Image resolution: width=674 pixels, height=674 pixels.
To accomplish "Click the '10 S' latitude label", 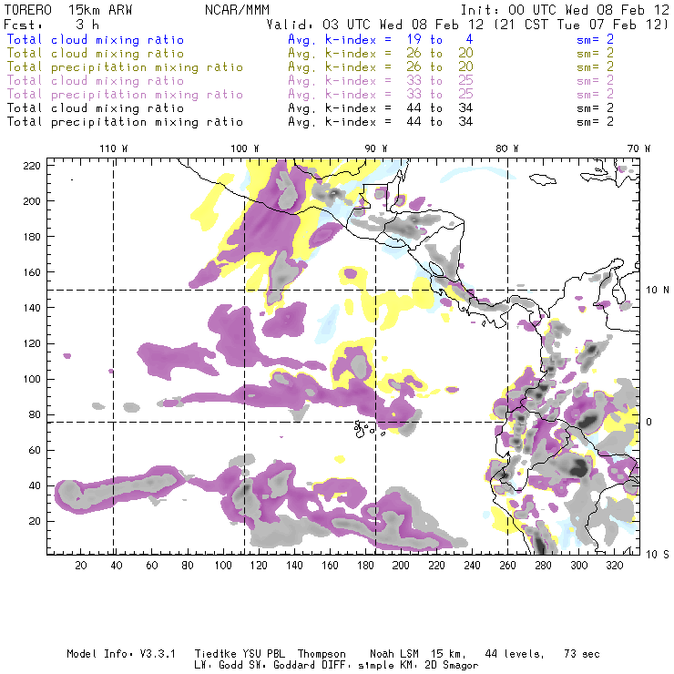I will pos(658,555).
